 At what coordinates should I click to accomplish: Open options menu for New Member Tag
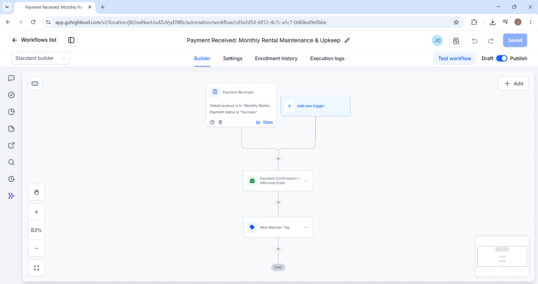pyautogui.click(x=306, y=227)
